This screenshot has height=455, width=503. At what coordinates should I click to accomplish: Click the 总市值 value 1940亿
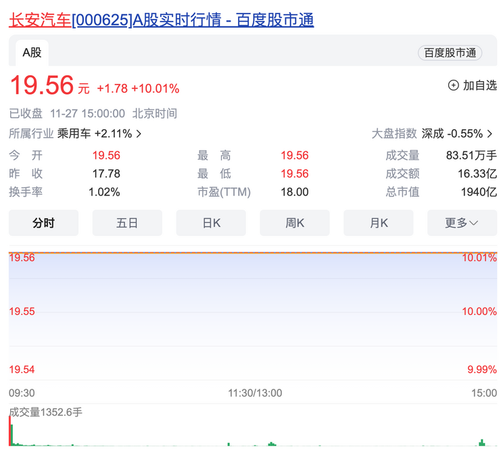[479, 192]
